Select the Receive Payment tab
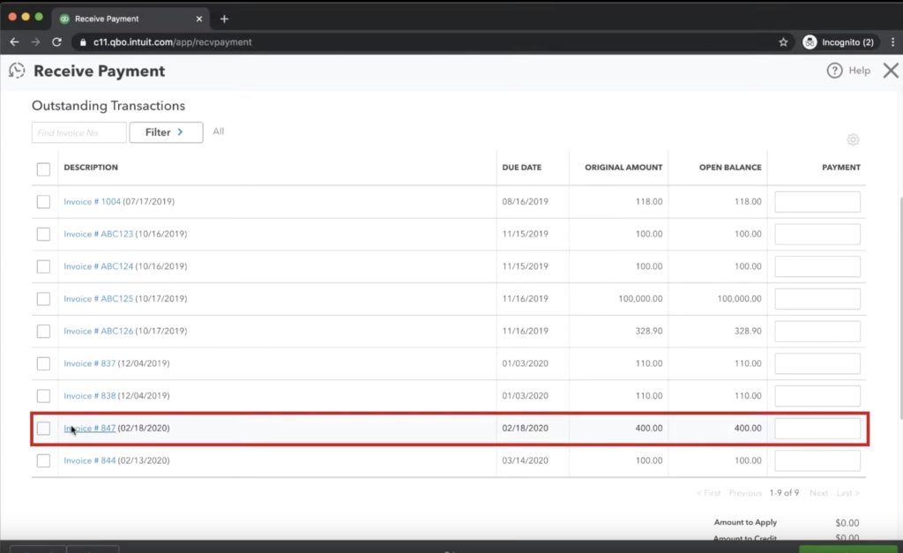The height and width of the screenshot is (553, 903). (x=131, y=19)
